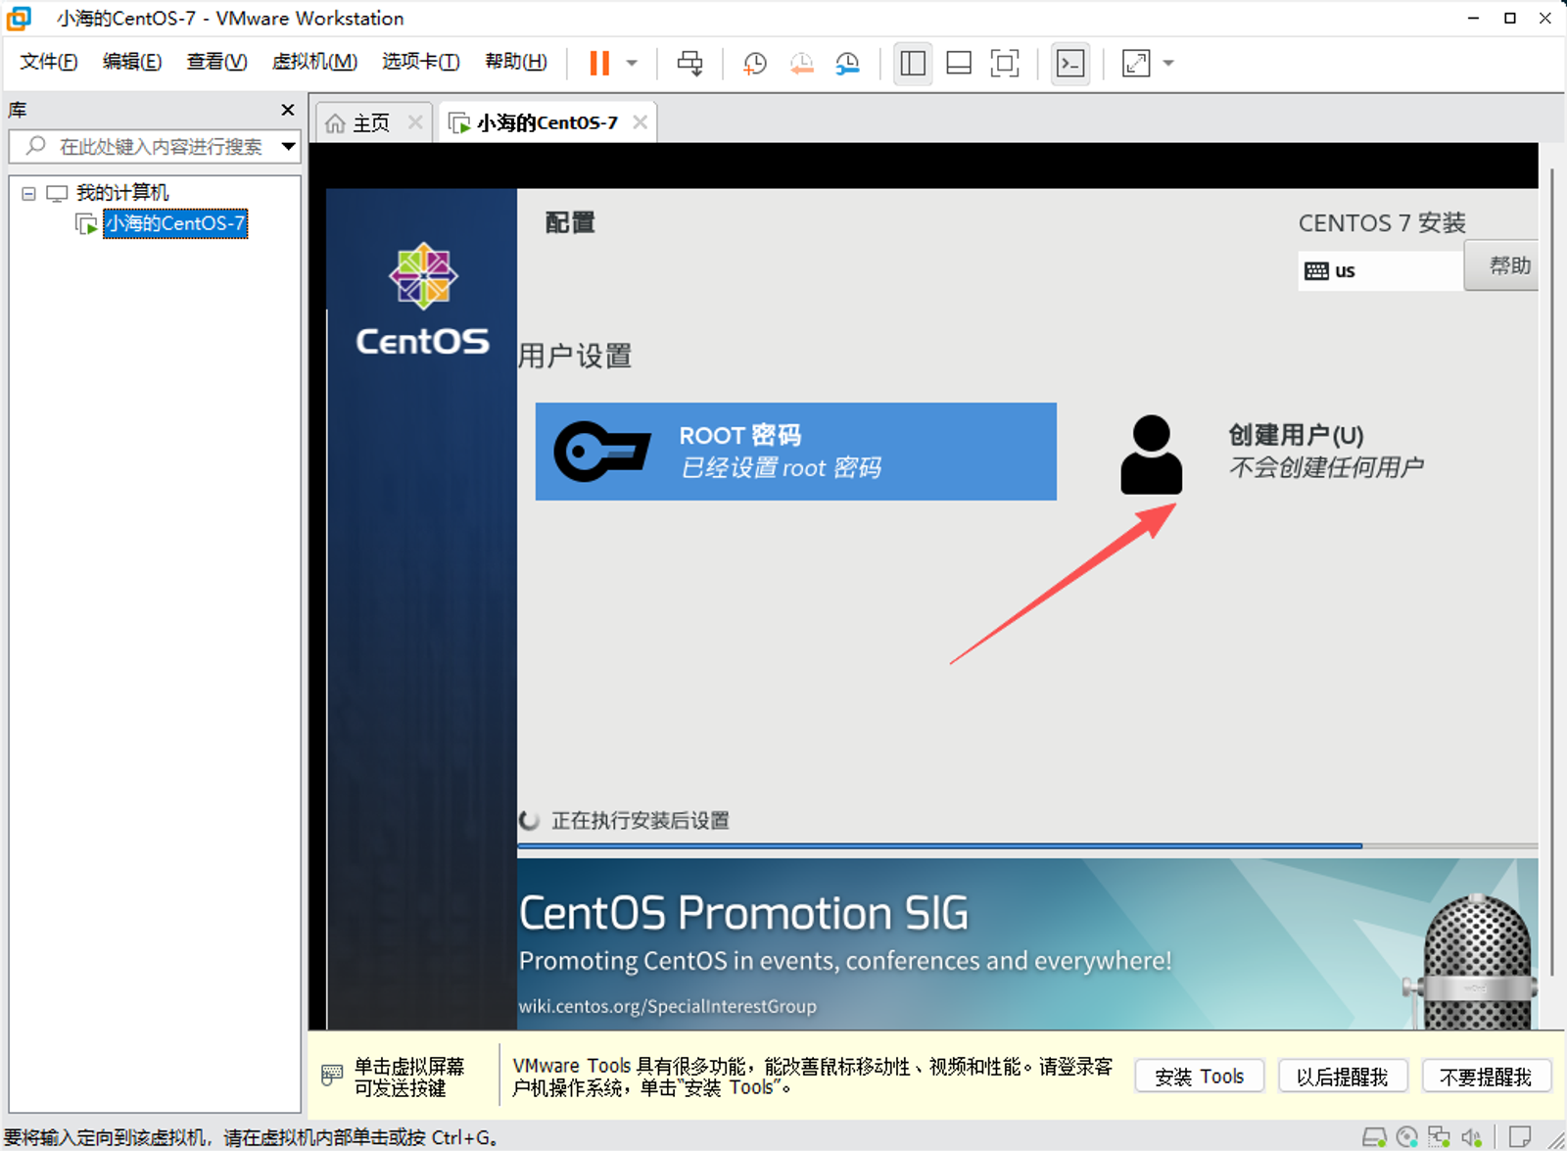Click the hard disk status bar icon
The image size is (1567, 1151).
pyautogui.click(x=1374, y=1137)
